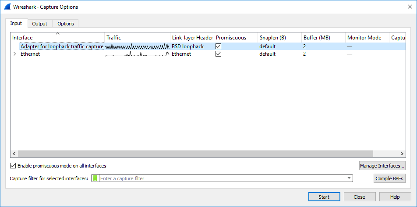Click the loopback adapter traffic sparkline
This screenshot has height=207, width=417.
click(137, 46)
